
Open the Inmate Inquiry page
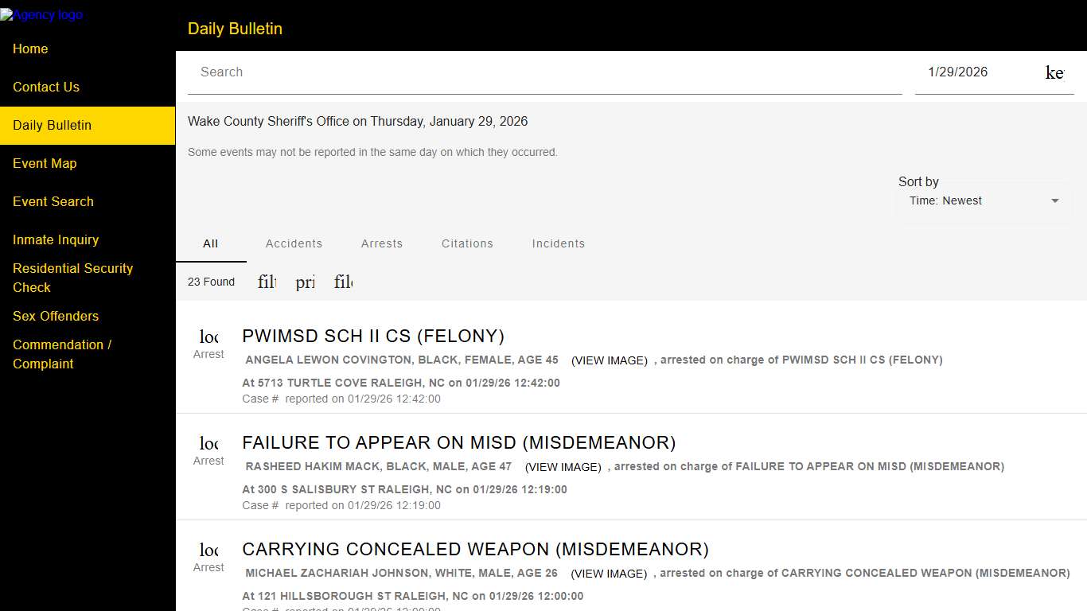point(56,239)
